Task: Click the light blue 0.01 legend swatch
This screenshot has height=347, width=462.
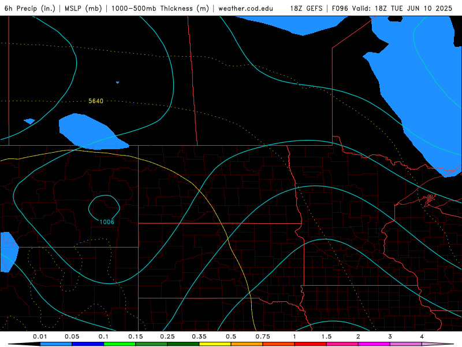Action: [x=56, y=344]
